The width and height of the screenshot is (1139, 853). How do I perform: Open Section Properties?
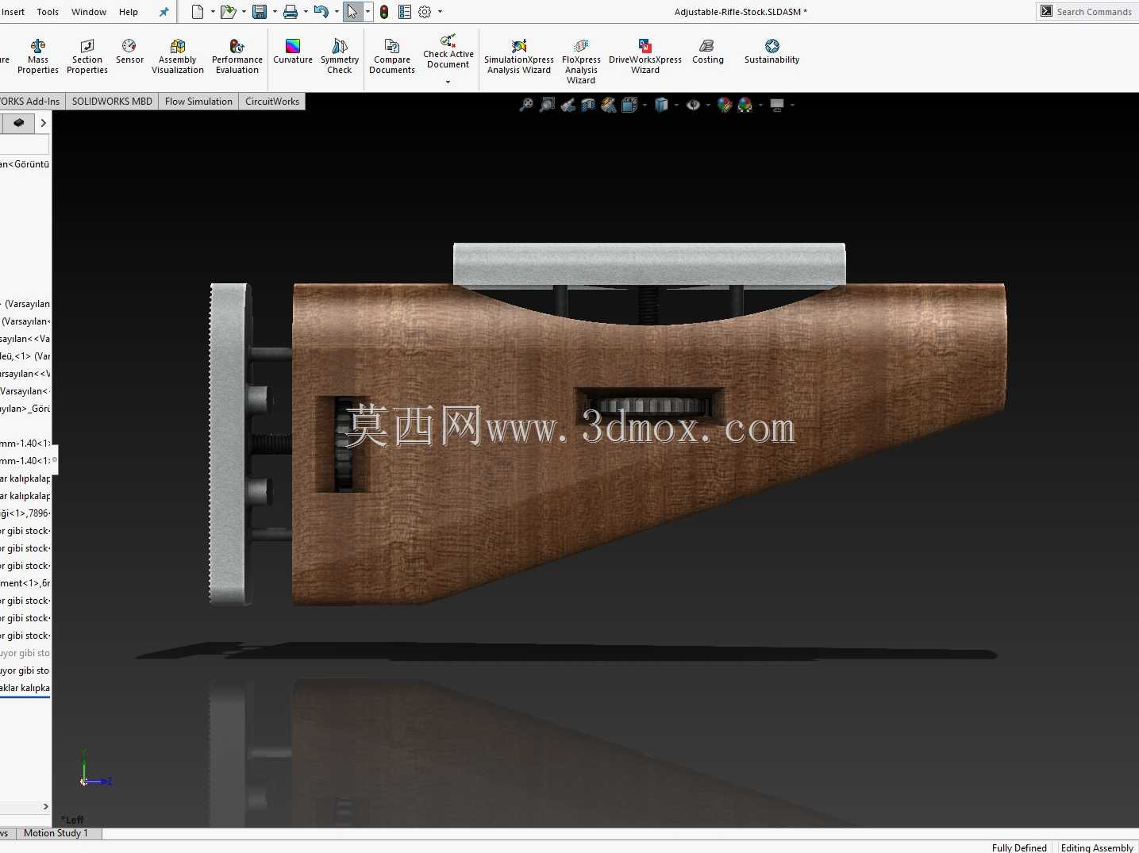87,56
